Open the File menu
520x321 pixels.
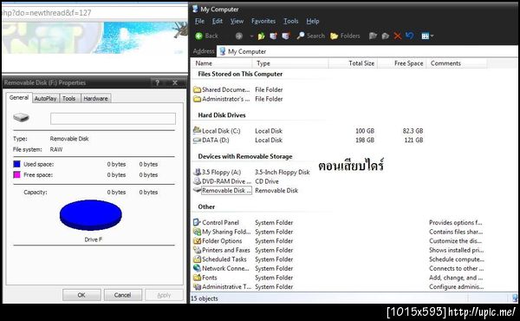[x=199, y=21]
